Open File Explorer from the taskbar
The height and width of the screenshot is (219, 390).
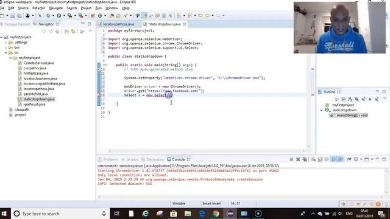coord(188,214)
